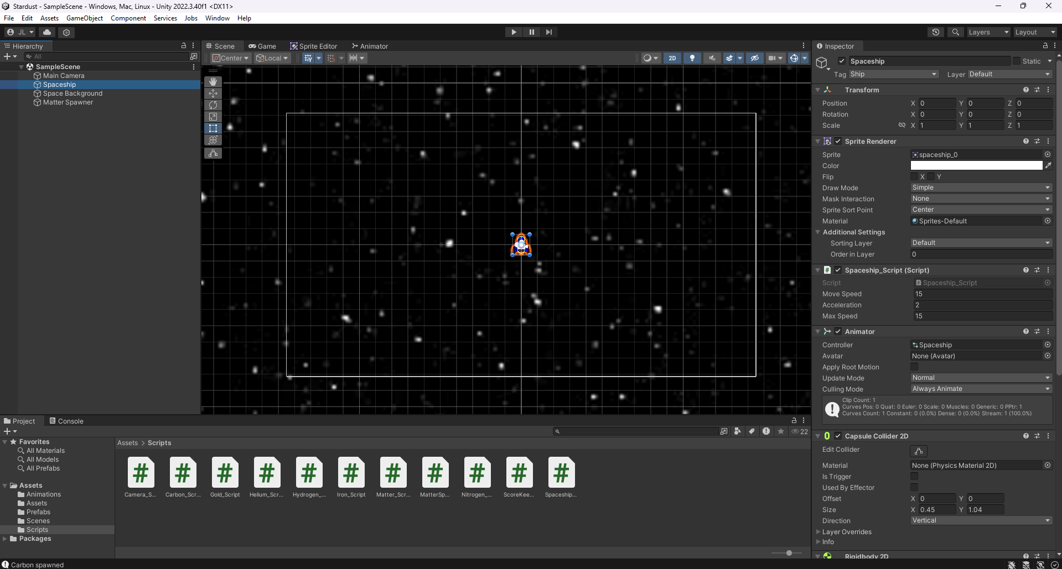The image size is (1062, 569).
Task: Select Matter Spawner in Hierarchy
Action: click(x=68, y=102)
